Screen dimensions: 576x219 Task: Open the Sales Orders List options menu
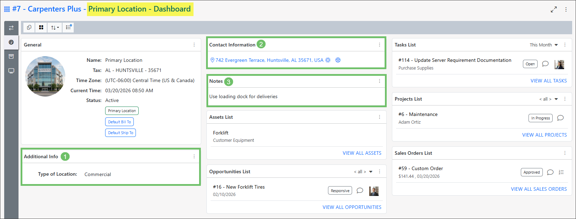[x=565, y=153]
